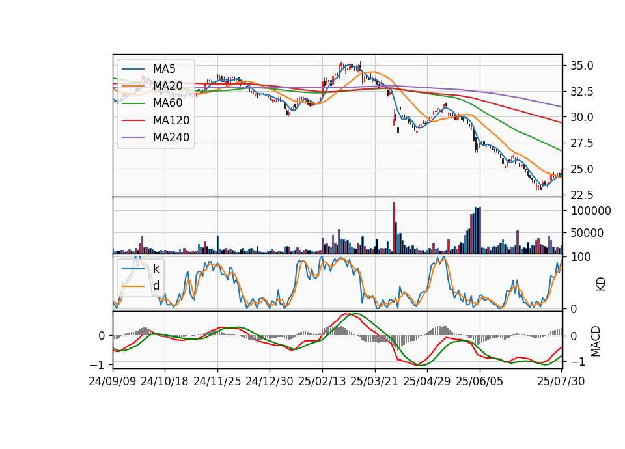Click the 50000 volume axis label
The width and height of the screenshot is (625, 449).
pyautogui.click(x=587, y=233)
